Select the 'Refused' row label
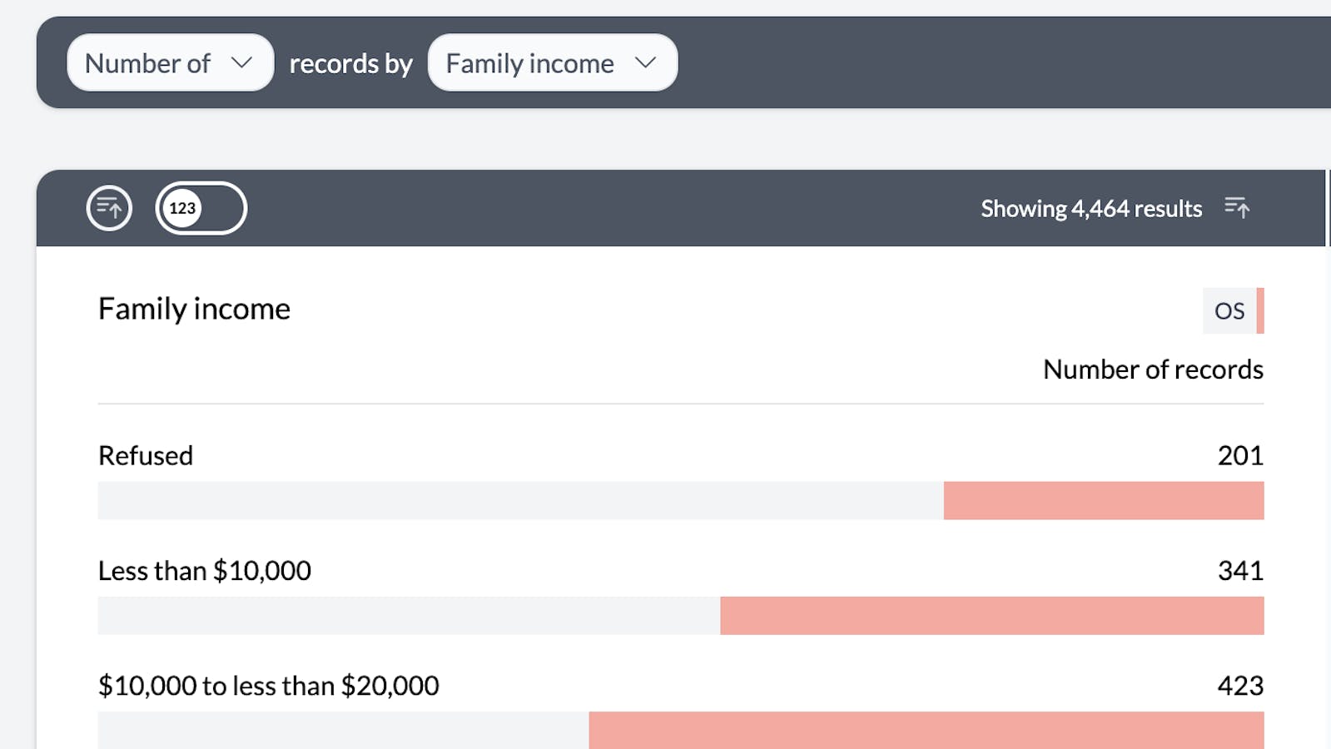The image size is (1331, 749). click(146, 456)
